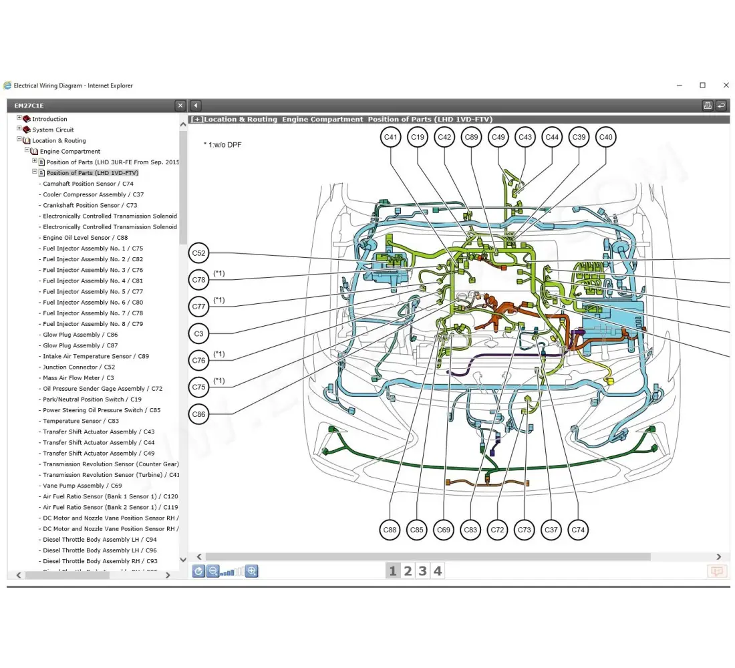Click the System Circuit book icon

point(27,130)
